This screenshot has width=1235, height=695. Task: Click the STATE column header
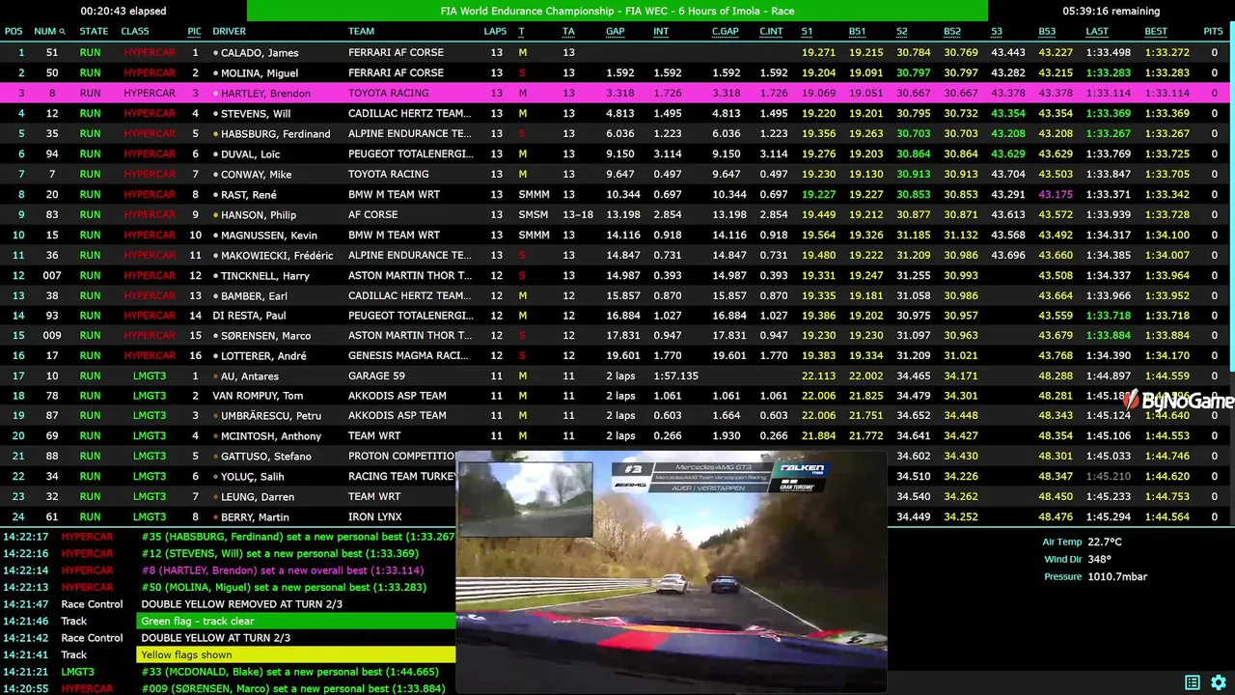pos(94,32)
